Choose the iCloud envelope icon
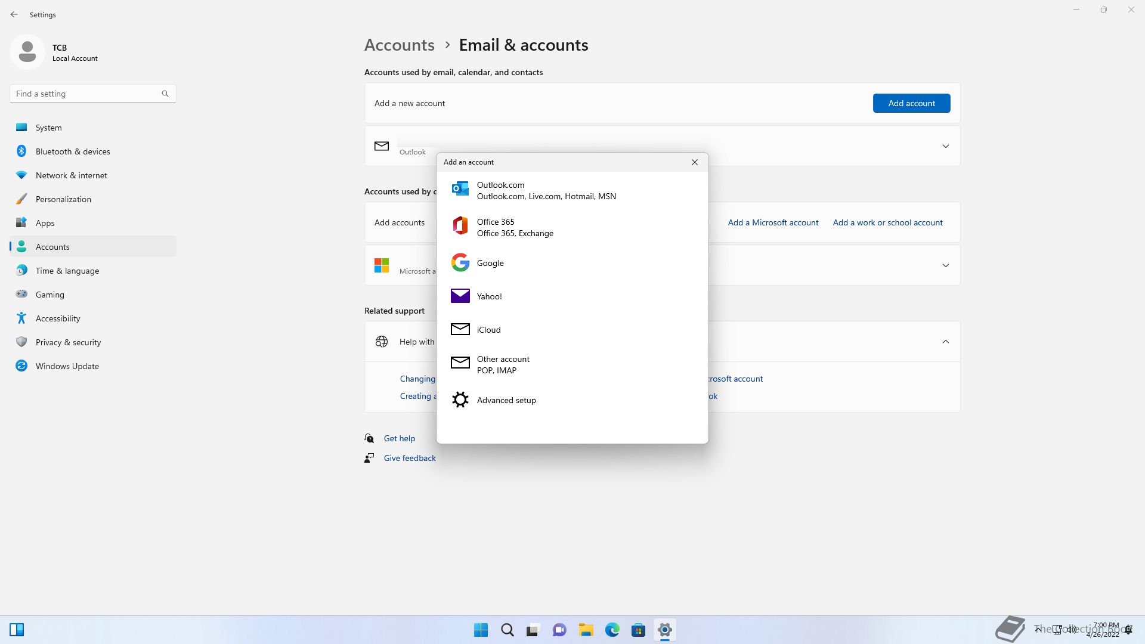Image resolution: width=1145 pixels, height=644 pixels. coord(460,329)
